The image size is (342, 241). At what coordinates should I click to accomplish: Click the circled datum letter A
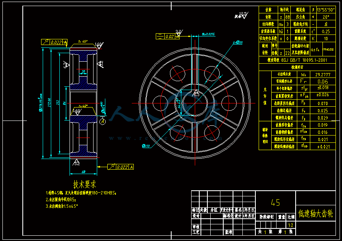tap(103, 121)
